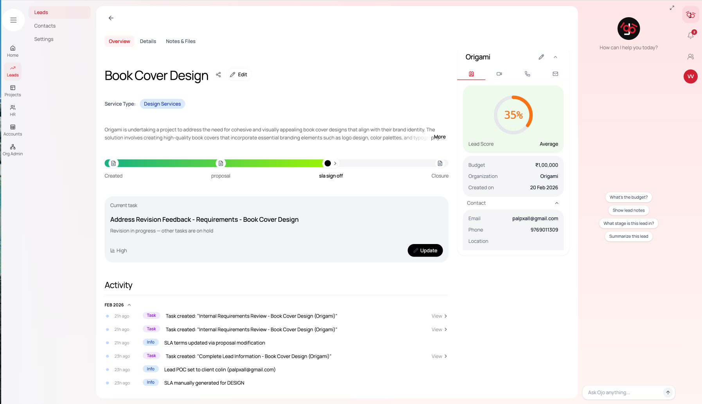Collapse the FEB 2026 activity group
702x404 pixels.
tap(129, 305)
